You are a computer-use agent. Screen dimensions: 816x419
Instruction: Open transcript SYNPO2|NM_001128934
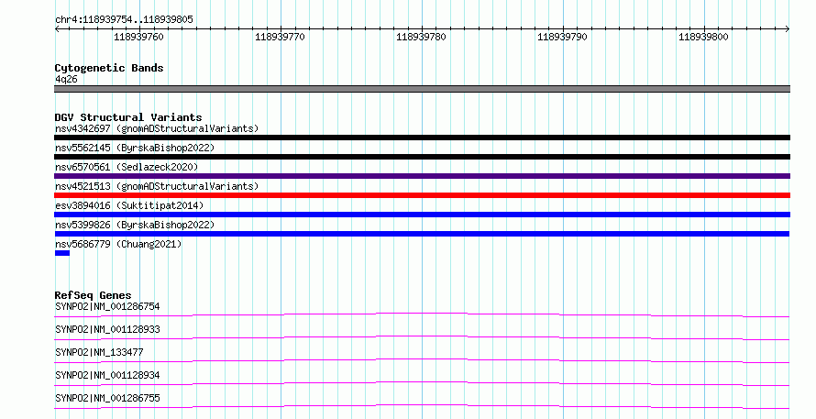tap(107, 375)
